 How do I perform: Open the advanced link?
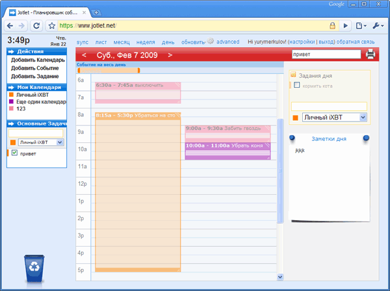pyautogui.click(x=228, y=42)
